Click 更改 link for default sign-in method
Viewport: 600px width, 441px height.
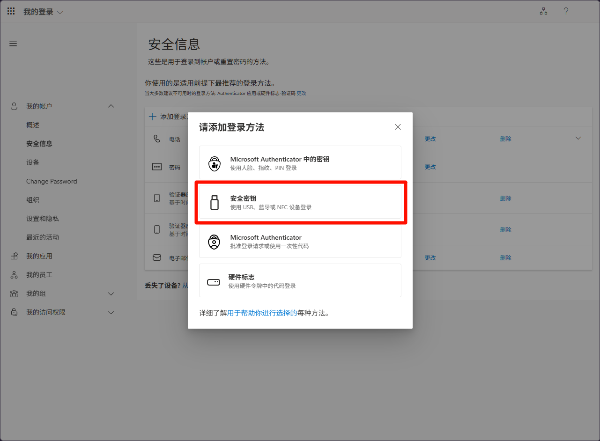tap(302, 93)
